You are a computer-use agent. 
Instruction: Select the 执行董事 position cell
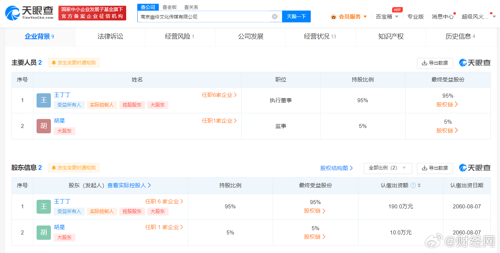tap(281, 100)
